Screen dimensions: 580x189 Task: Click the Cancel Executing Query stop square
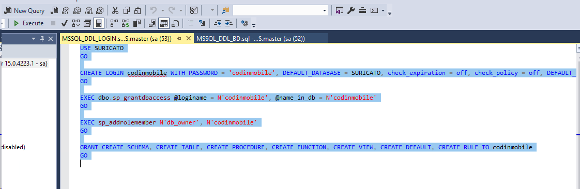53,23
